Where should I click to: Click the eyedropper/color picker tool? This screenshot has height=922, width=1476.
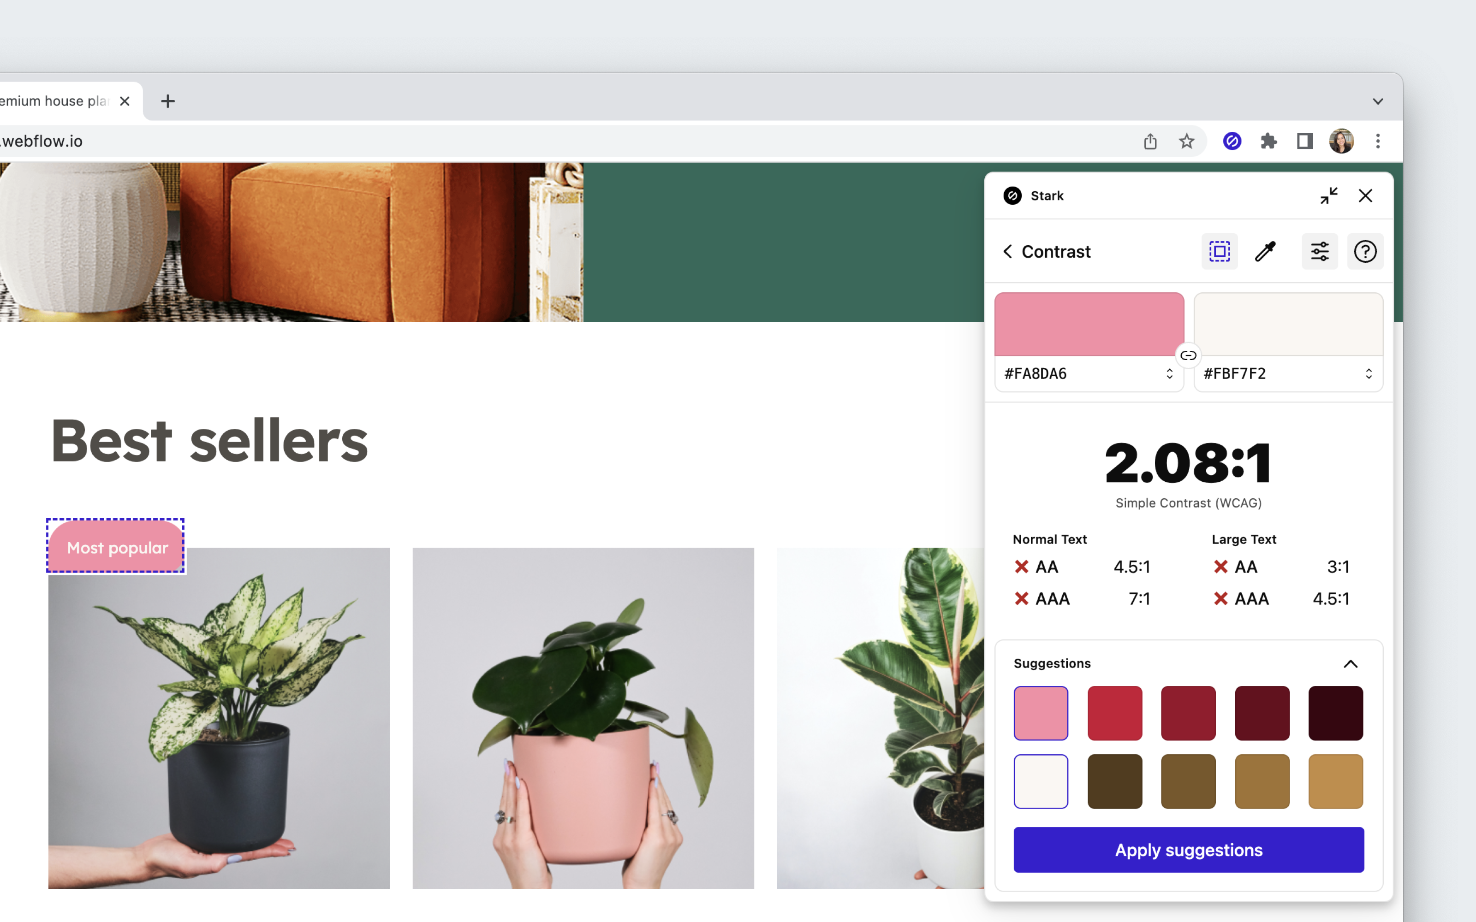point(1266,251)
